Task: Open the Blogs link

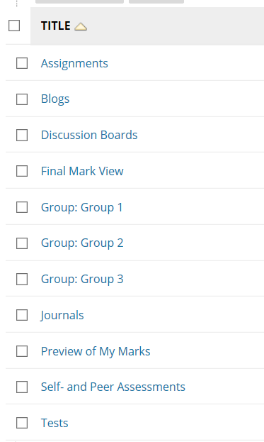Action: coord(55,99)
